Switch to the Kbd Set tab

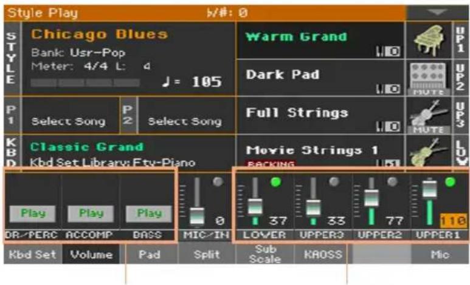tap(32, 255)
